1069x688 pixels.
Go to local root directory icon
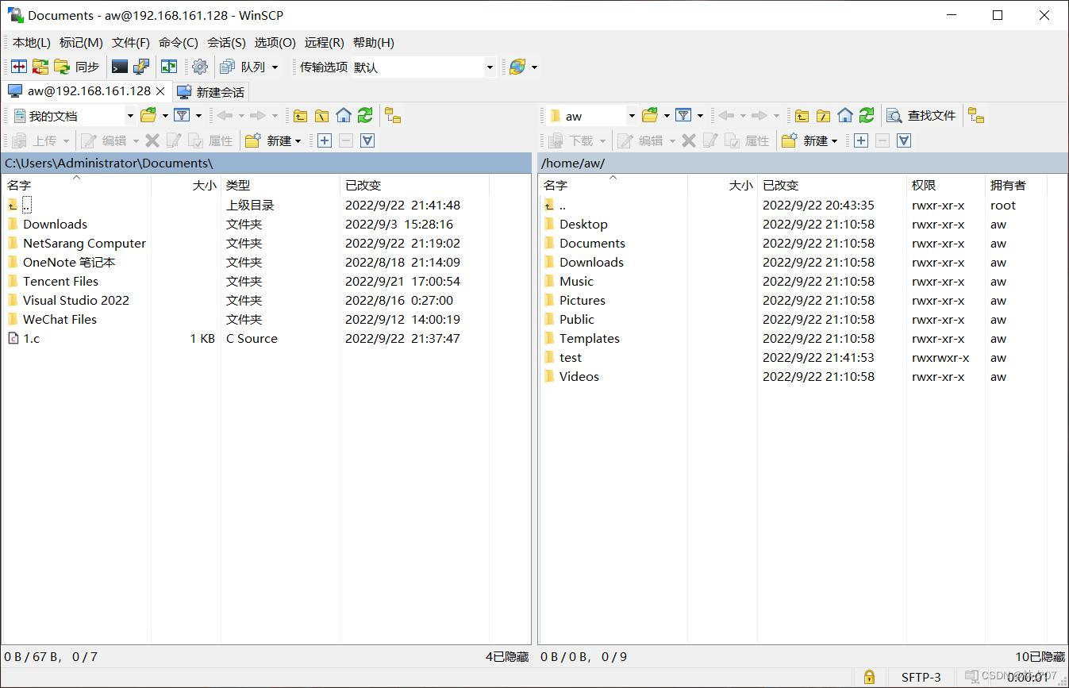[321, 116]
